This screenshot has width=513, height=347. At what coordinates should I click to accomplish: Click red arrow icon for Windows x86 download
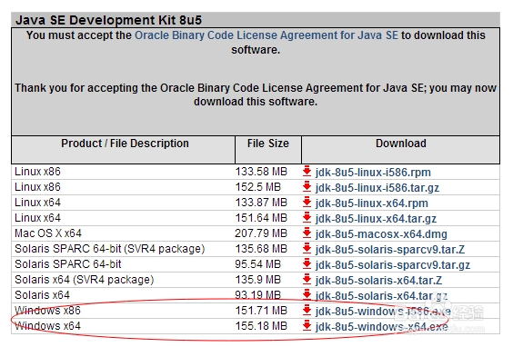[x=307, y=310]
